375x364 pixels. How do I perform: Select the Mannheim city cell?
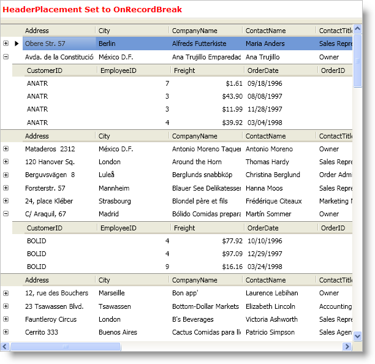coord(133,188)
